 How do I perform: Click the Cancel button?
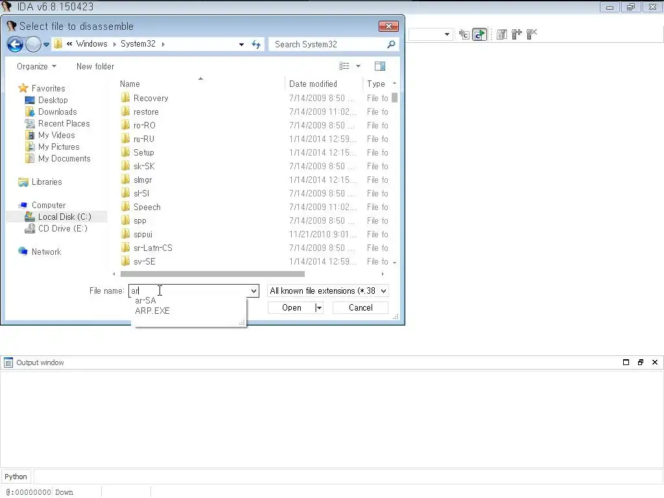point(361,308)
